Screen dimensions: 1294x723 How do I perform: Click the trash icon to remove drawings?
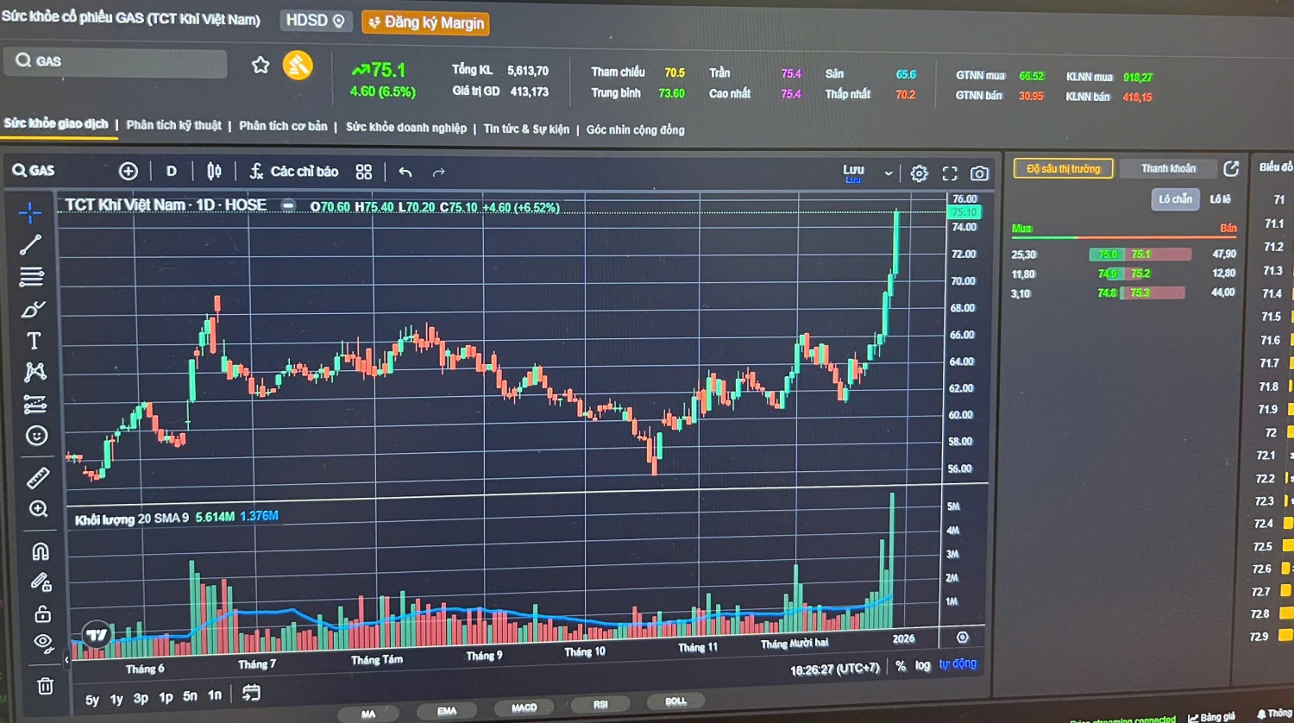[x=45, y=686]
